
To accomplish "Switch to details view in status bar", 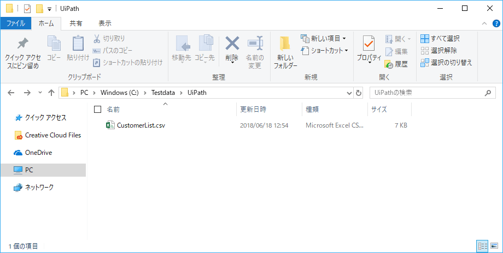I will (x=482, y=246).
